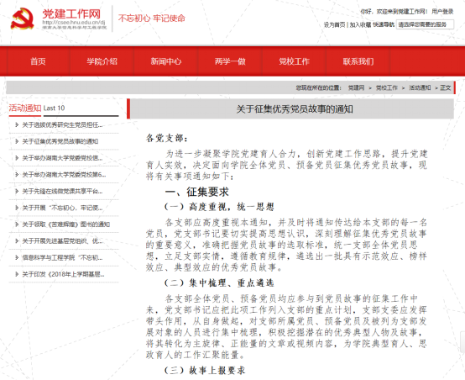Click 用户登录 link
This screenshot has height=380, width=465.
pyautogui.click(x=442, y=12)
